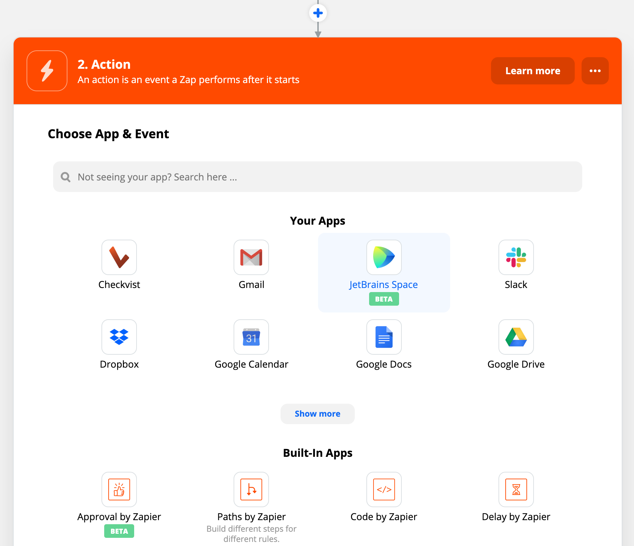This screenshot has height=546, width=634.
Task: Click the Google Drive label
Action: tap(516, 364)
